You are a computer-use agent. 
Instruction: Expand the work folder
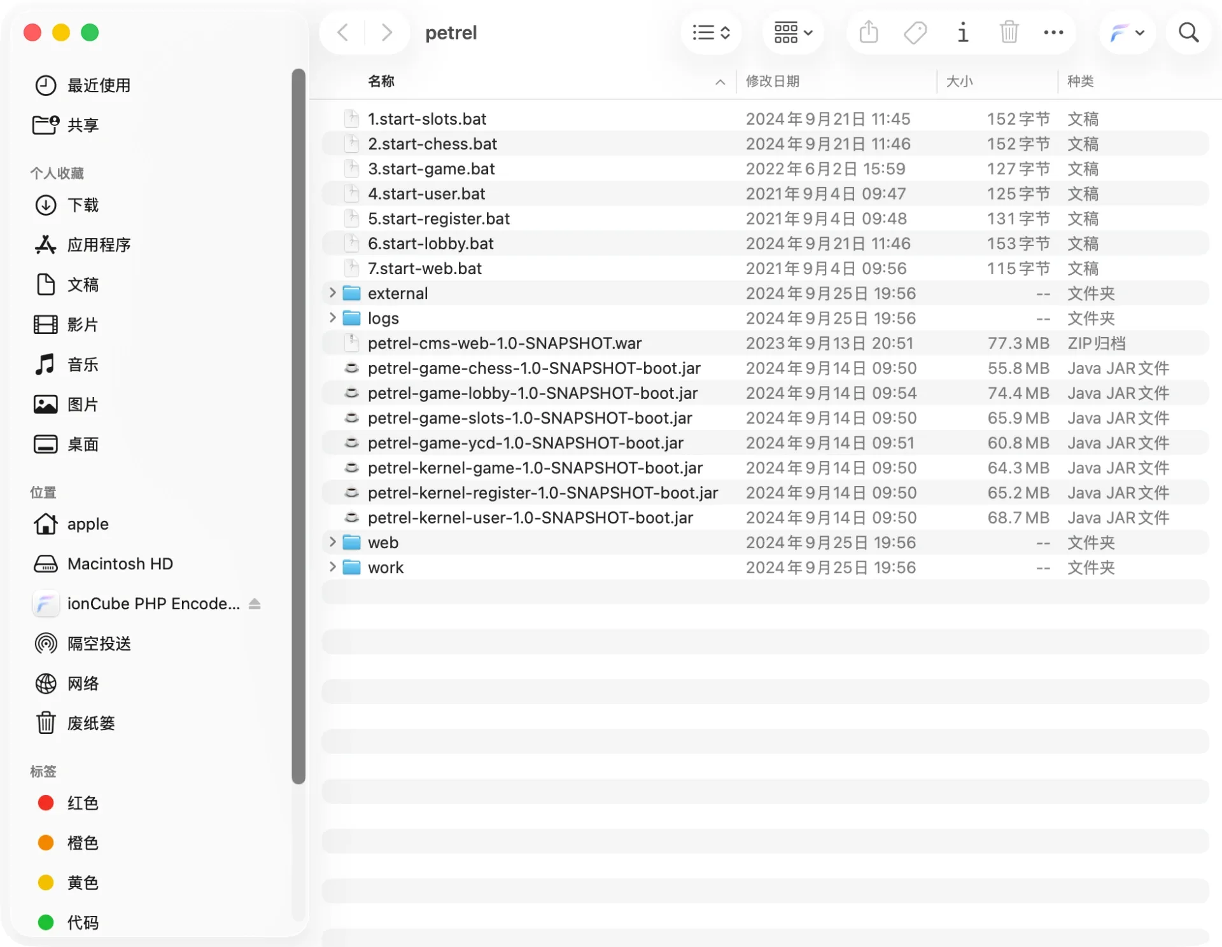coord(332,567)
